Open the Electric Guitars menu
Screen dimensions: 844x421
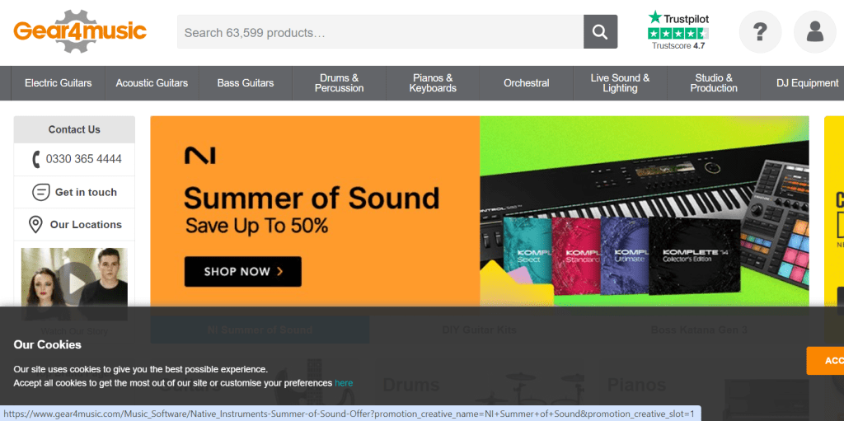point(59,83)
